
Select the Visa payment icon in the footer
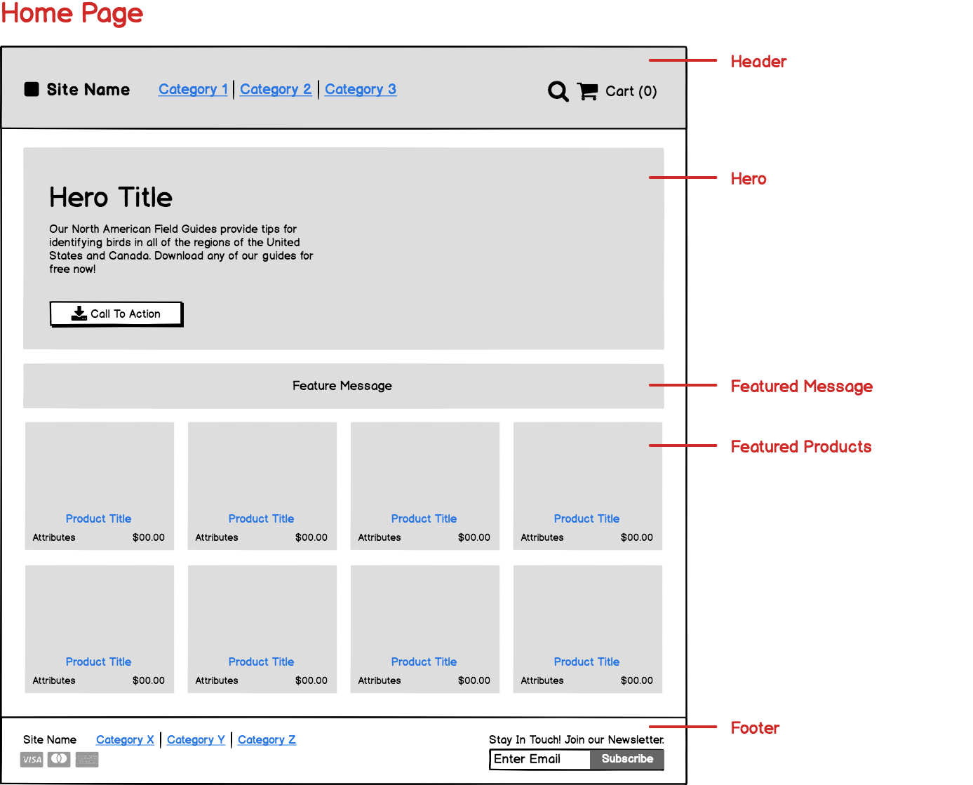coord(31,759)
